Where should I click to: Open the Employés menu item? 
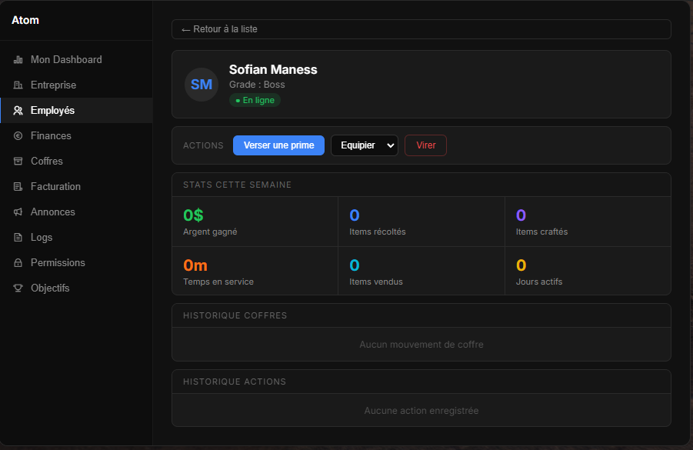tap(52, 111)
